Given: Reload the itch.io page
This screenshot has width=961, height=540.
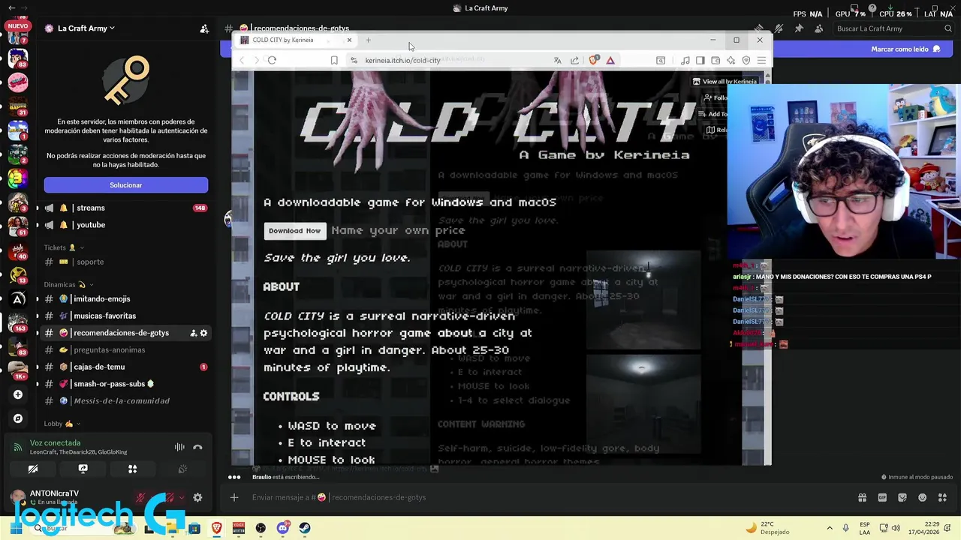Looking at the screenshot, I should click(272, 60).
